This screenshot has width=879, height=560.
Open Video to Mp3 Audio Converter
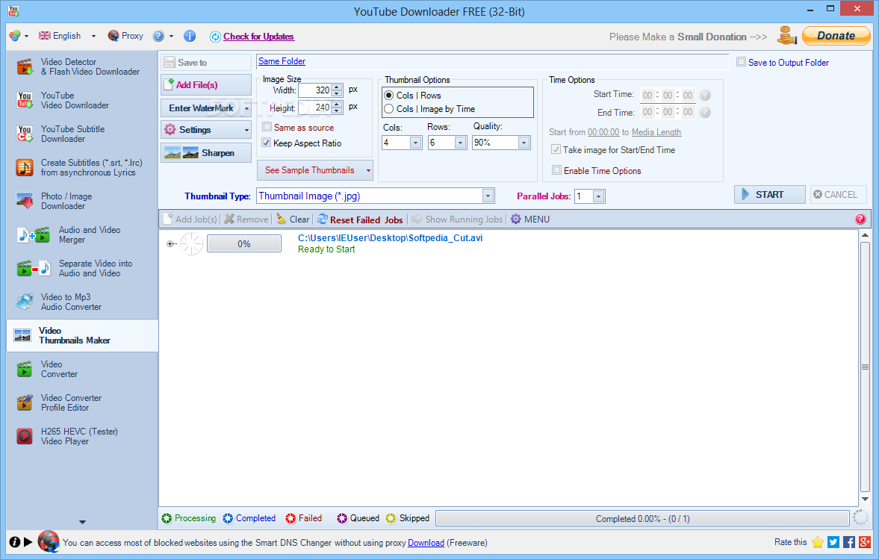60,302
